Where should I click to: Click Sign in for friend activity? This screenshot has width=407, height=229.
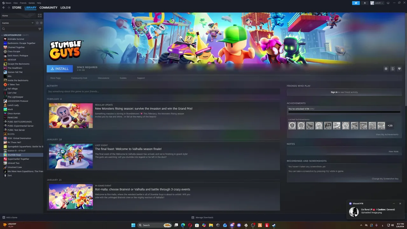[334, 92]
